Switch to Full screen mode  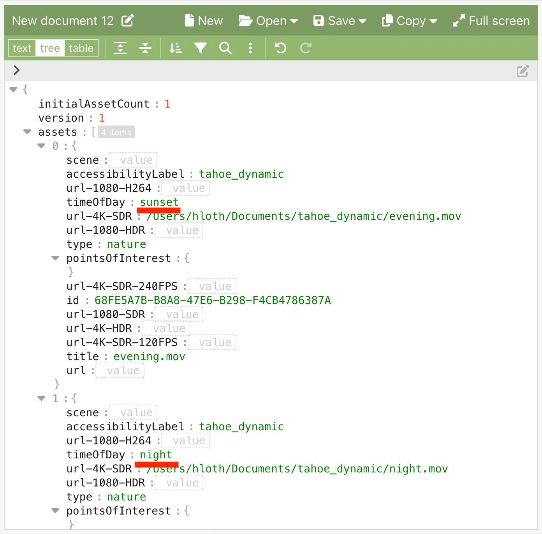pyautogui.click(x=491, y=20)
